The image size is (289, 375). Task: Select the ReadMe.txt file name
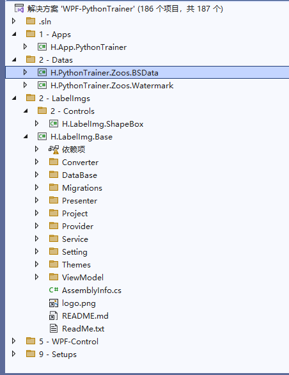(x=83, y=329)
